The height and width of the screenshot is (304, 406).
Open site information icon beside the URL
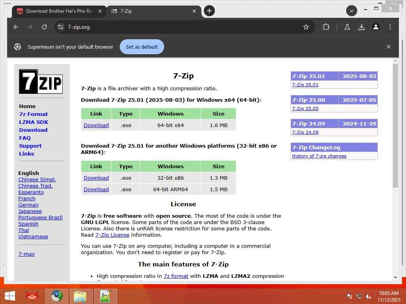point(61,27)
